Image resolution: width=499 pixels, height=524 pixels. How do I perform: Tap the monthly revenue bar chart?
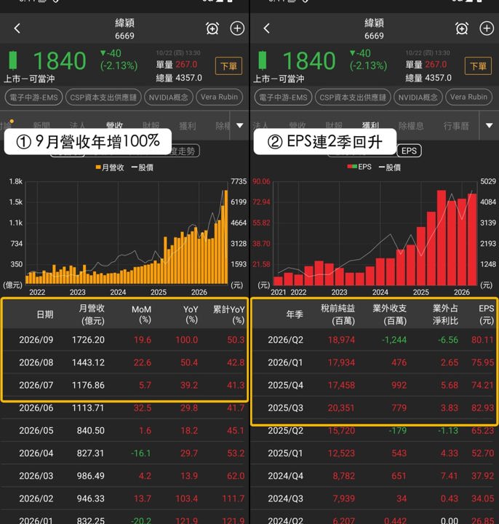pyautogui.click(x=127, y=234)
